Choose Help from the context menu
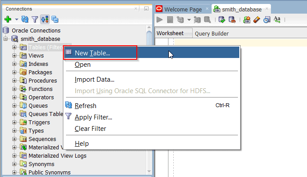The width and height of the screenshot is (307, 177). pyautogui.click(x=152, y=144)
